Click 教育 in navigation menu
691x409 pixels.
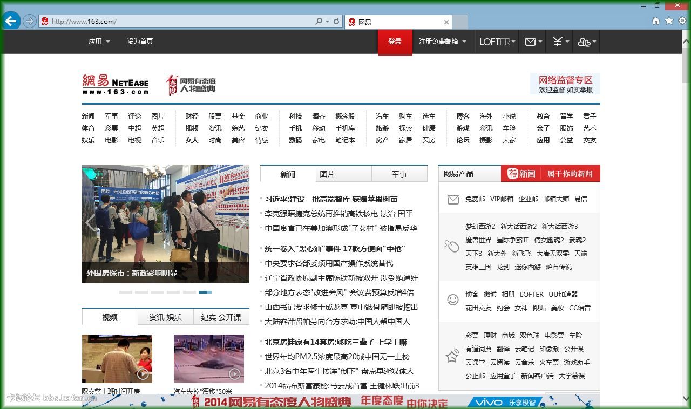[x=543, y=117]
